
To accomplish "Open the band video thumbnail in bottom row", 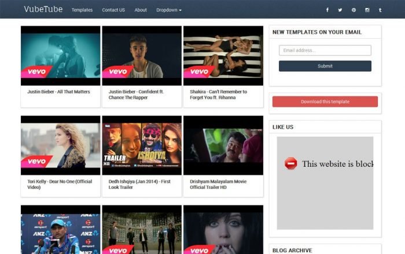I will 142,230.
